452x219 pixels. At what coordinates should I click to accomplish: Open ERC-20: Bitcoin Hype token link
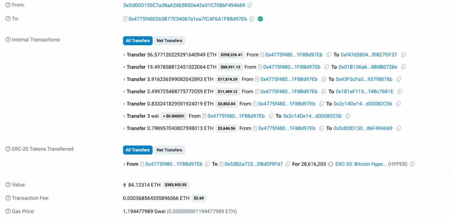click(360, 164)
